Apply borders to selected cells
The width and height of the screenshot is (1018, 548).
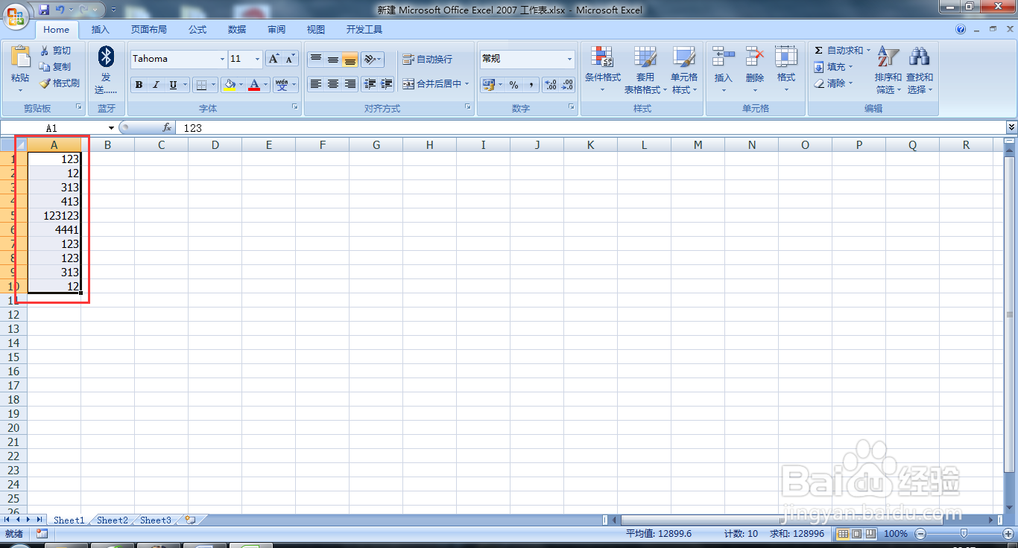point(200,85)
